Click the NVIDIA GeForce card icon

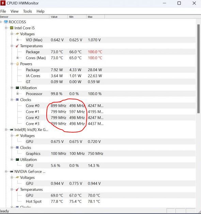click(x=12, y=172)
